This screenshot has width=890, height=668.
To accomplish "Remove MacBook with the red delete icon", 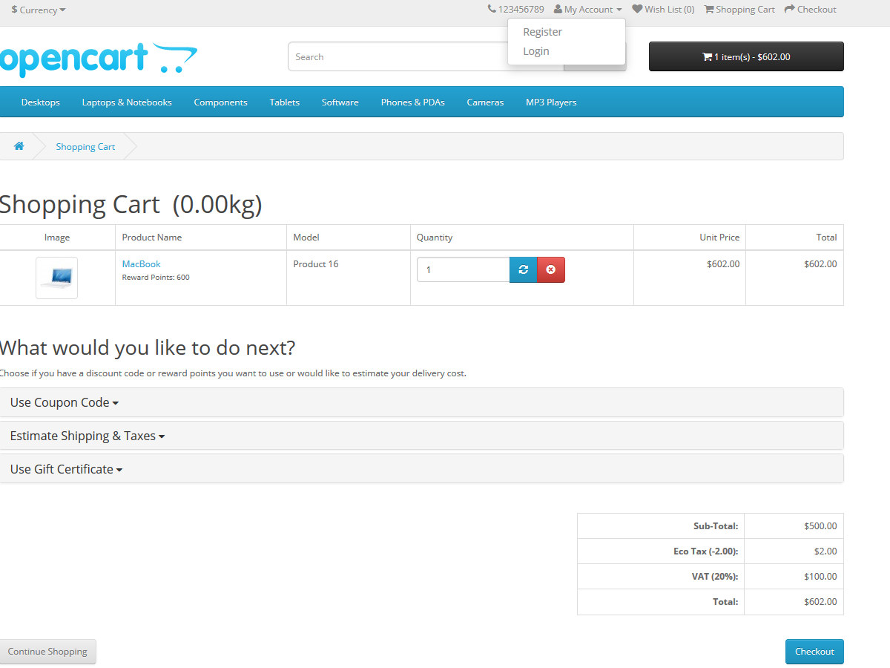I will pyautogui.click(x=550, y=270).
